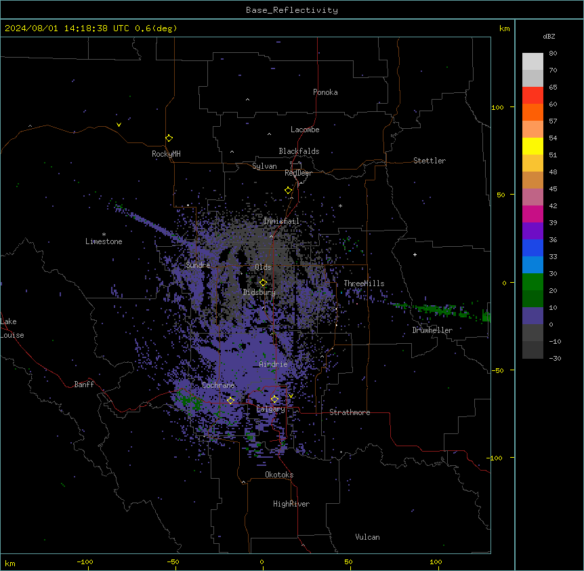This screenshot has width=584, height=571.
Task: Click yellow diamond marker between Olds and Didsbury
Action: (x=263, y=283)
